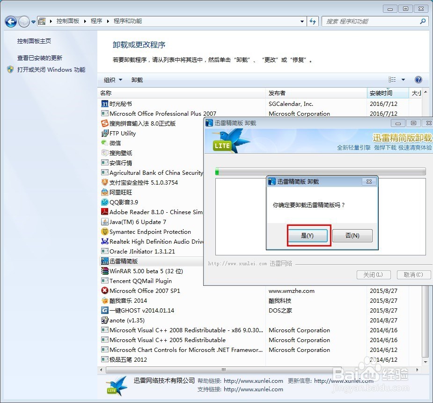Select 程序和功能 in the breadcrumb path
The width and height of the screenshot is (433, 403).
point(128,21)
